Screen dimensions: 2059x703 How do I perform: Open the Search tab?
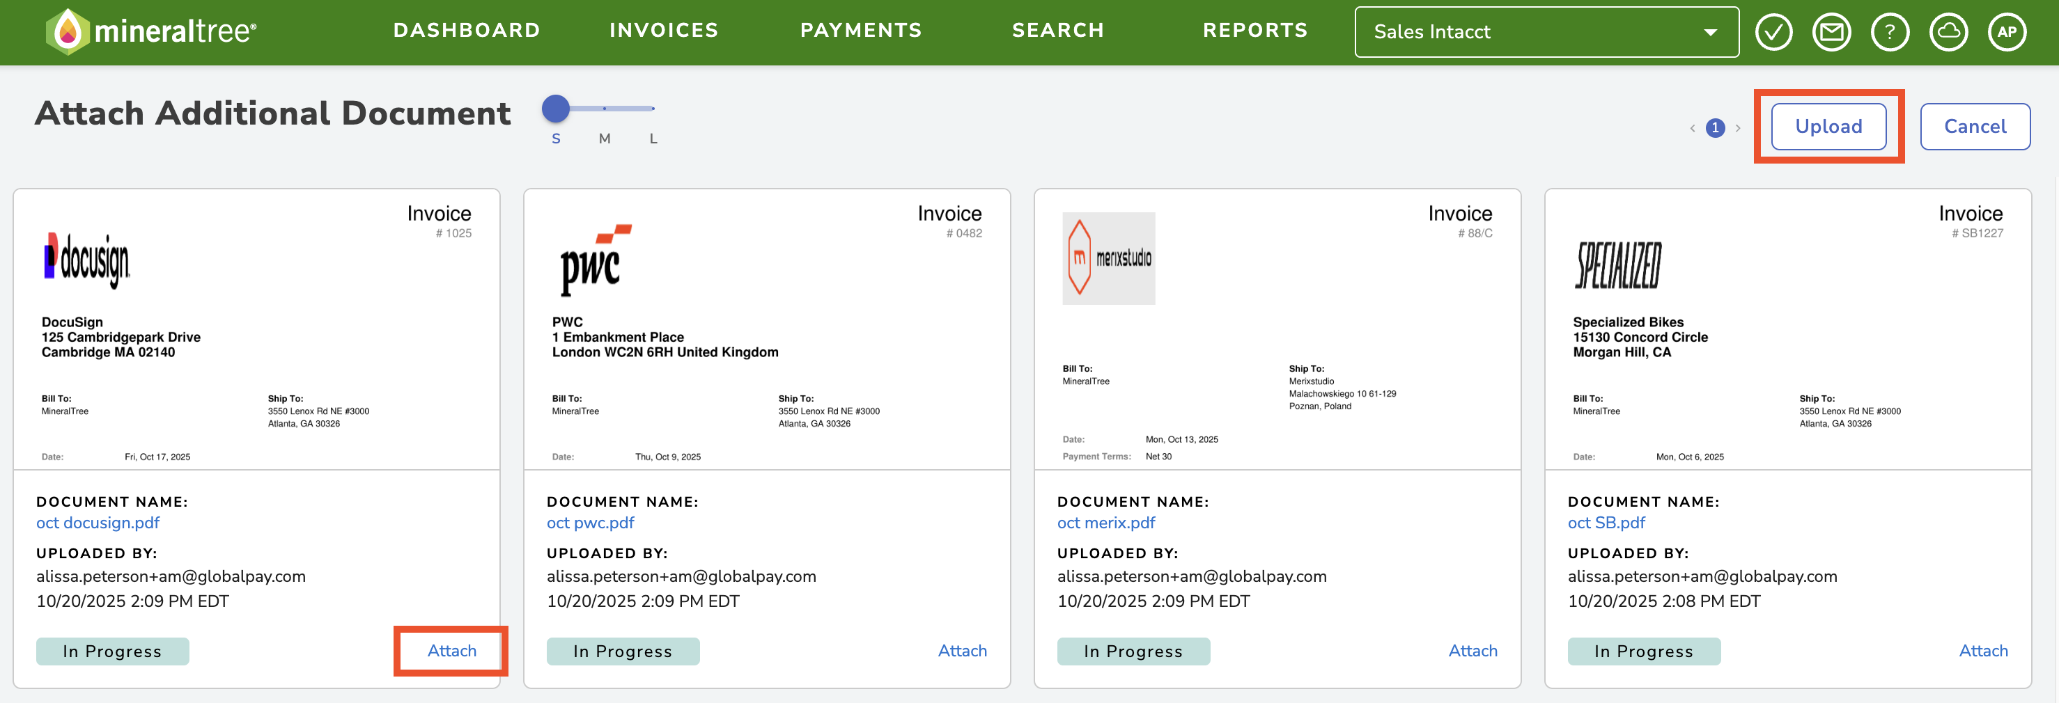tap(1058, 31)
